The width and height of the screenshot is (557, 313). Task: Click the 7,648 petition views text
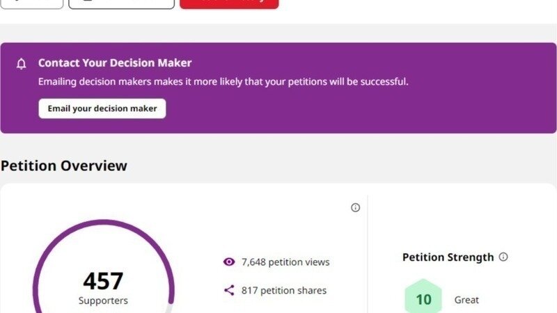click(285, 262)
